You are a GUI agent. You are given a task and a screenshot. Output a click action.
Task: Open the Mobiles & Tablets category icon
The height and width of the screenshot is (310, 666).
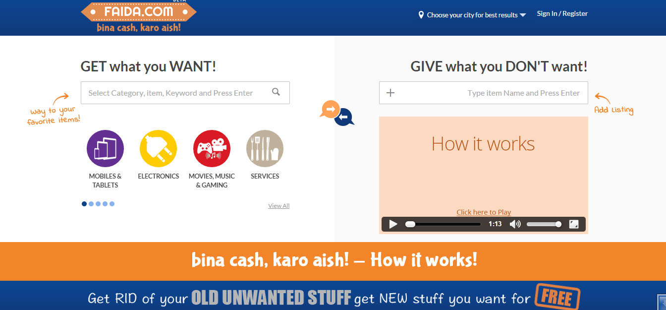pyautogui.click(x=105, y=148)
